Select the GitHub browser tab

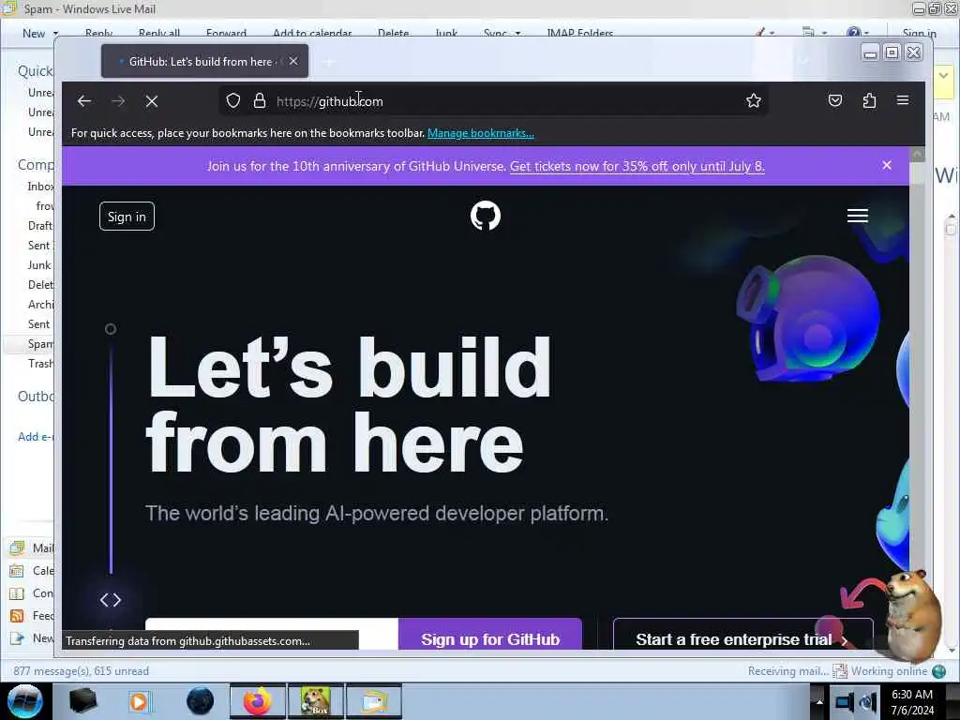(x=204, y=61)
